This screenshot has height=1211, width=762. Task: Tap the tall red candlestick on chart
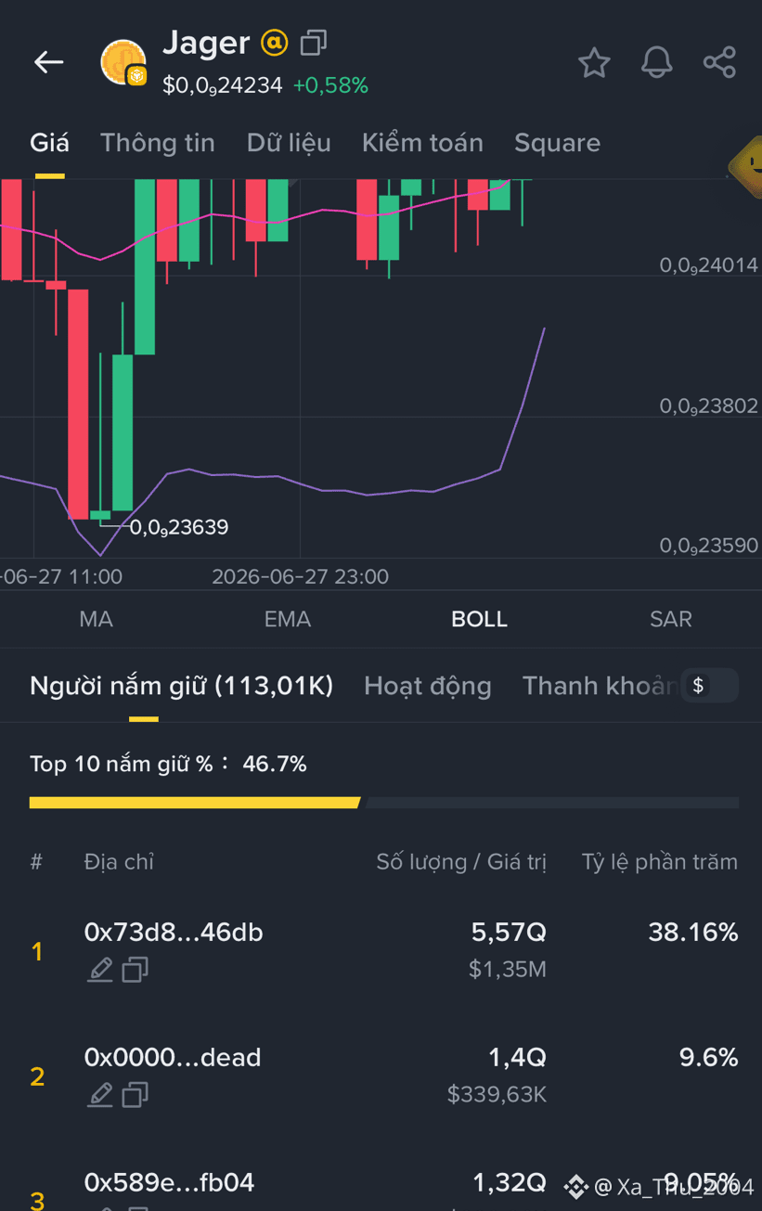pyautogui.click(x=78, y=404)
